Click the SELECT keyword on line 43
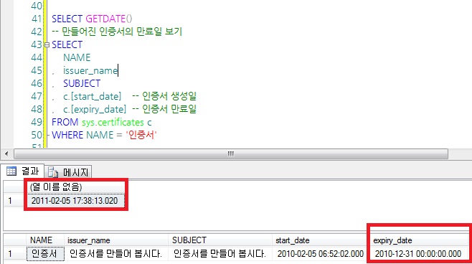Viewport: 472px width, 264px height. pos(67,44)
